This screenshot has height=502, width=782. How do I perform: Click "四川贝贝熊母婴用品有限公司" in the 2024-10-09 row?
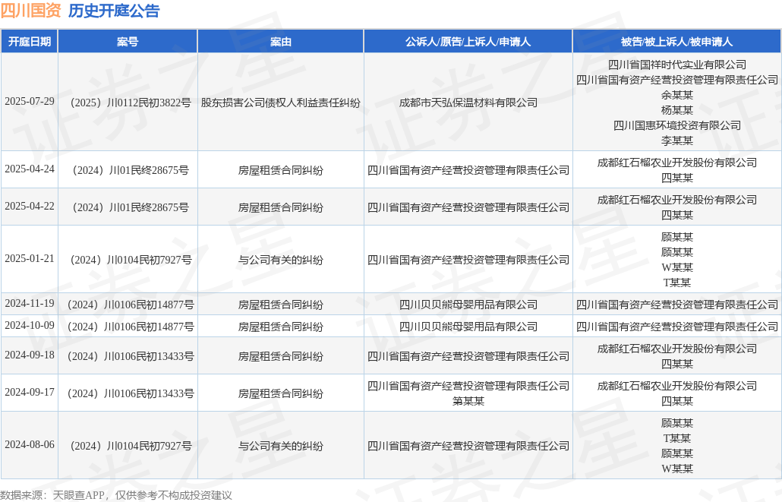pyautogui.click(x=468, y=327)
